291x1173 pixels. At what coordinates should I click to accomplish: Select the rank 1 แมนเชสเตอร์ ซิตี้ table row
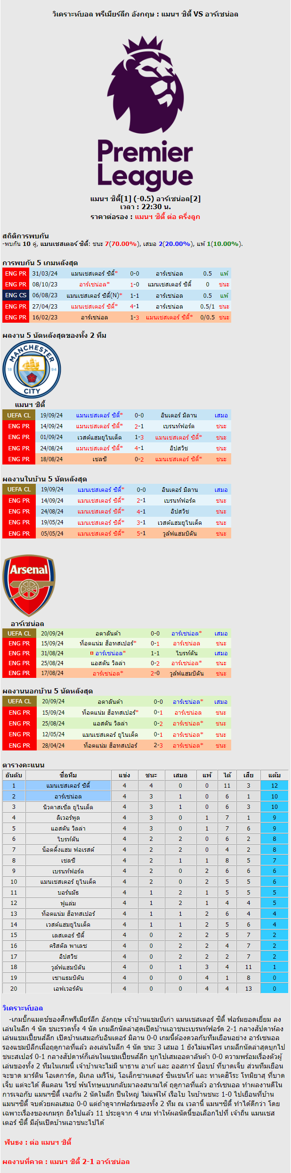(145, 785)
